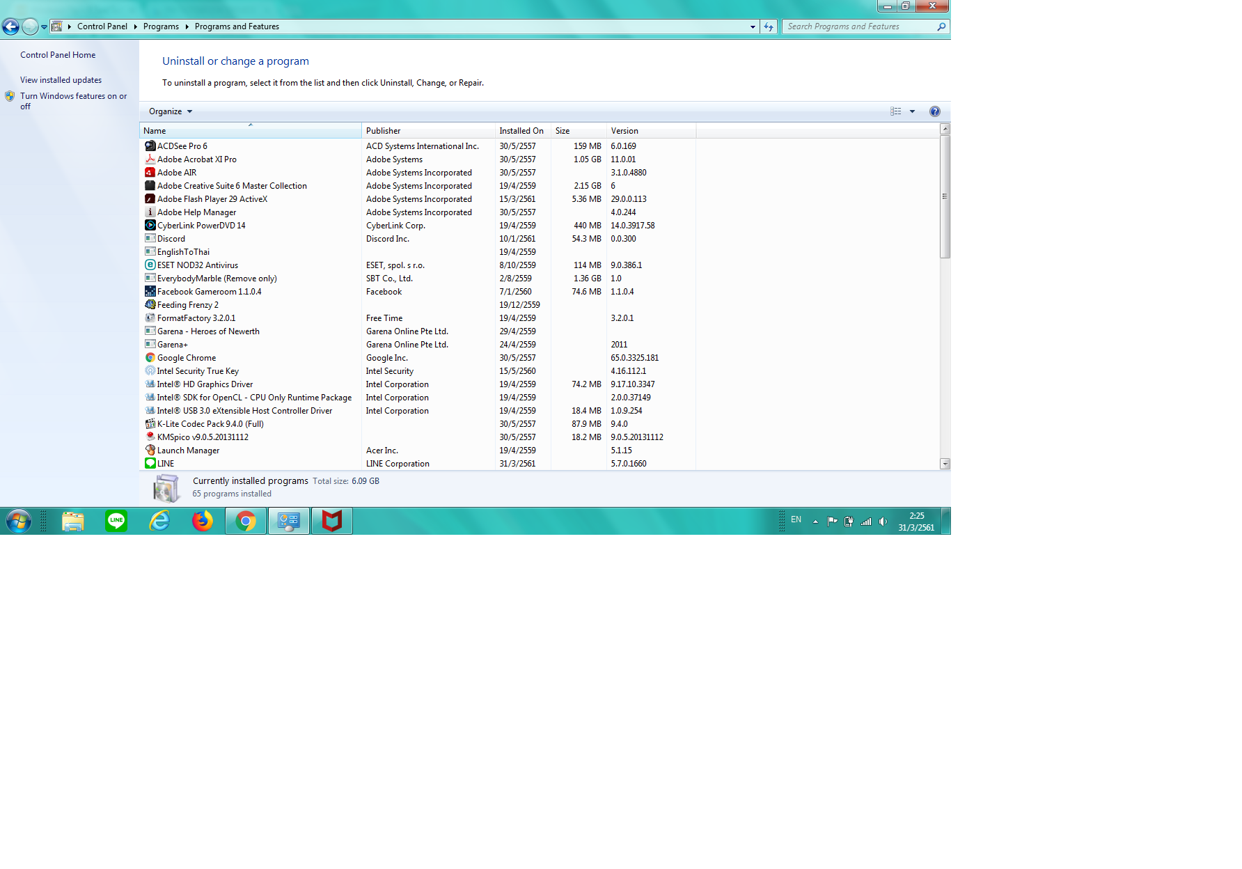The image size is (1242, 869).
Task: Click the refresh button beside address bar
Action: [x=769, y=26]
